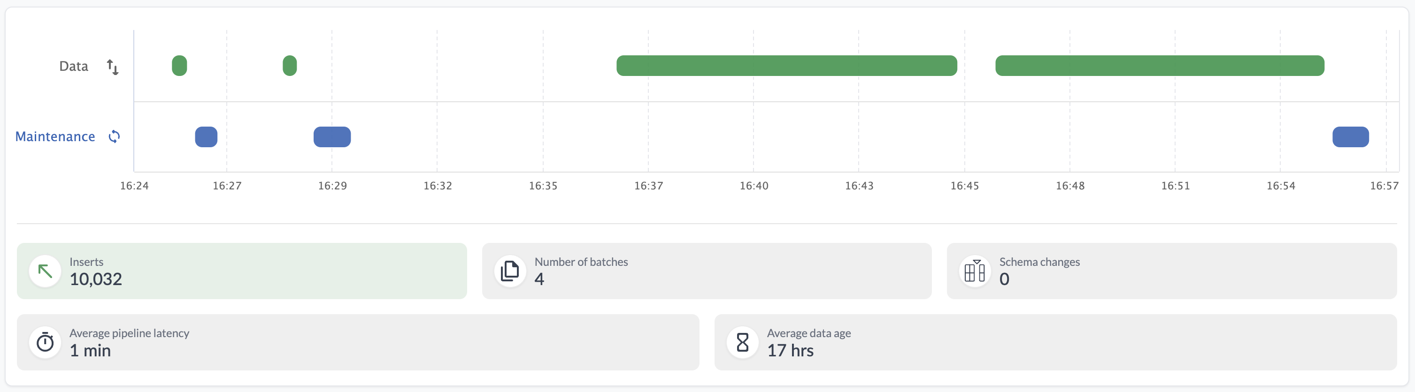Click the Number of batches copy icon
Viewport: 1415px width, 392px height.
tap(510, 271)
